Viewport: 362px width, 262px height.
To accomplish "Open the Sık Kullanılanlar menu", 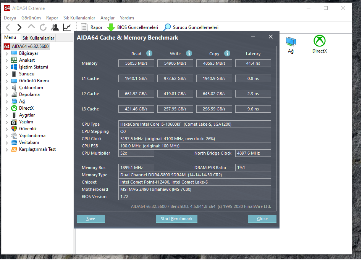I will [79, 18].
